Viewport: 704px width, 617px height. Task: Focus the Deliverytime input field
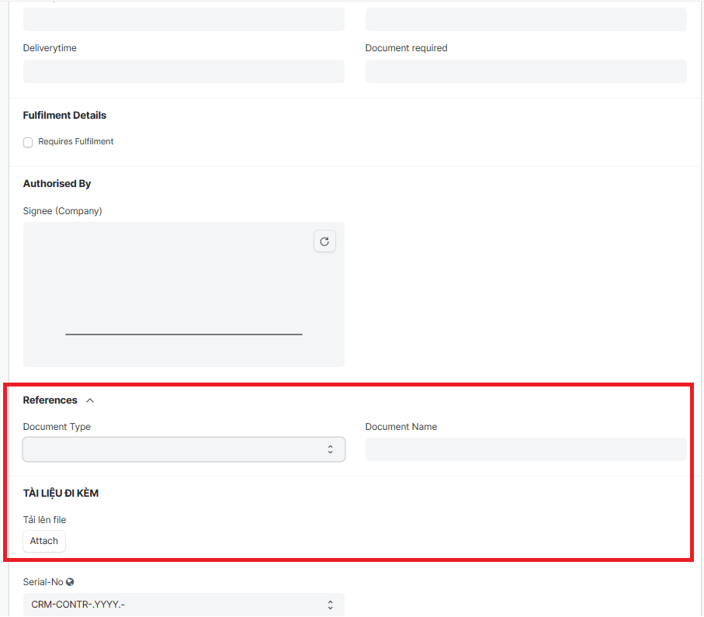(x=183, y=71)
